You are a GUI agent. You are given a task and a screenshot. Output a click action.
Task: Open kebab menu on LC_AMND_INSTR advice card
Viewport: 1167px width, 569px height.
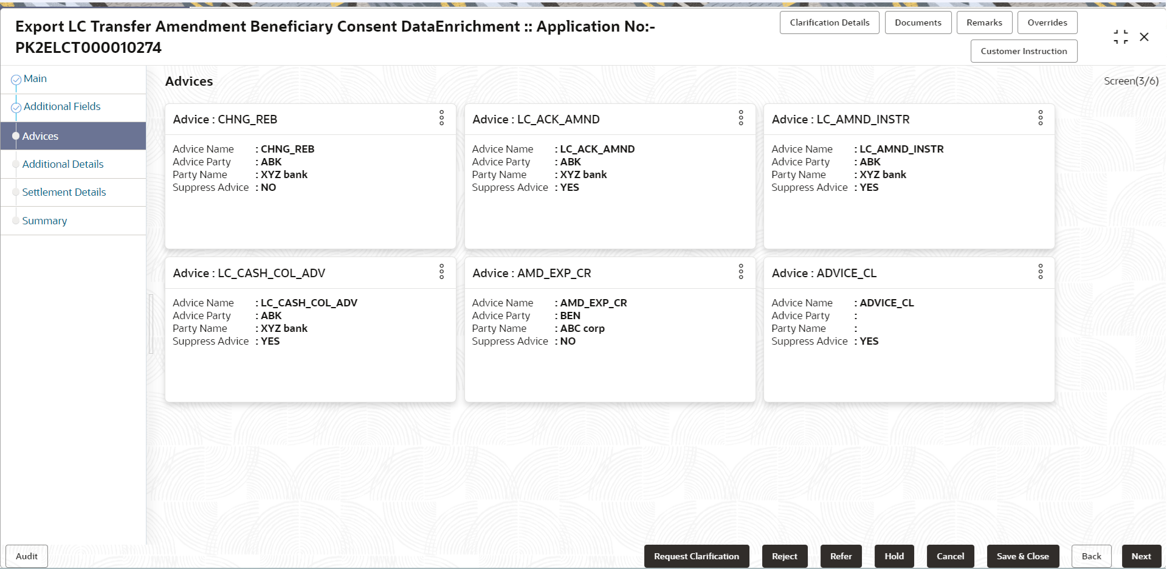tap(1041, 118)
